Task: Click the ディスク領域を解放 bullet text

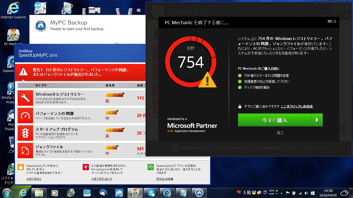Action: [257, 87]
